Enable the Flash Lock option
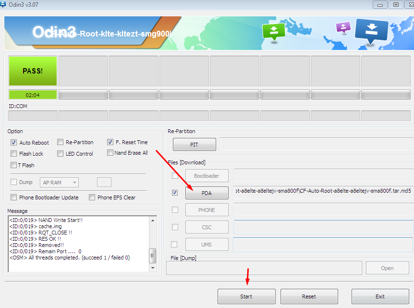 pyautogui.click(x=14, y=153)
